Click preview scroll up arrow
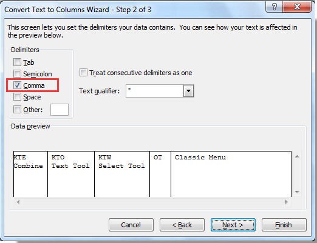The width and height of the screenshot is (317, 243). pos(297,156)
